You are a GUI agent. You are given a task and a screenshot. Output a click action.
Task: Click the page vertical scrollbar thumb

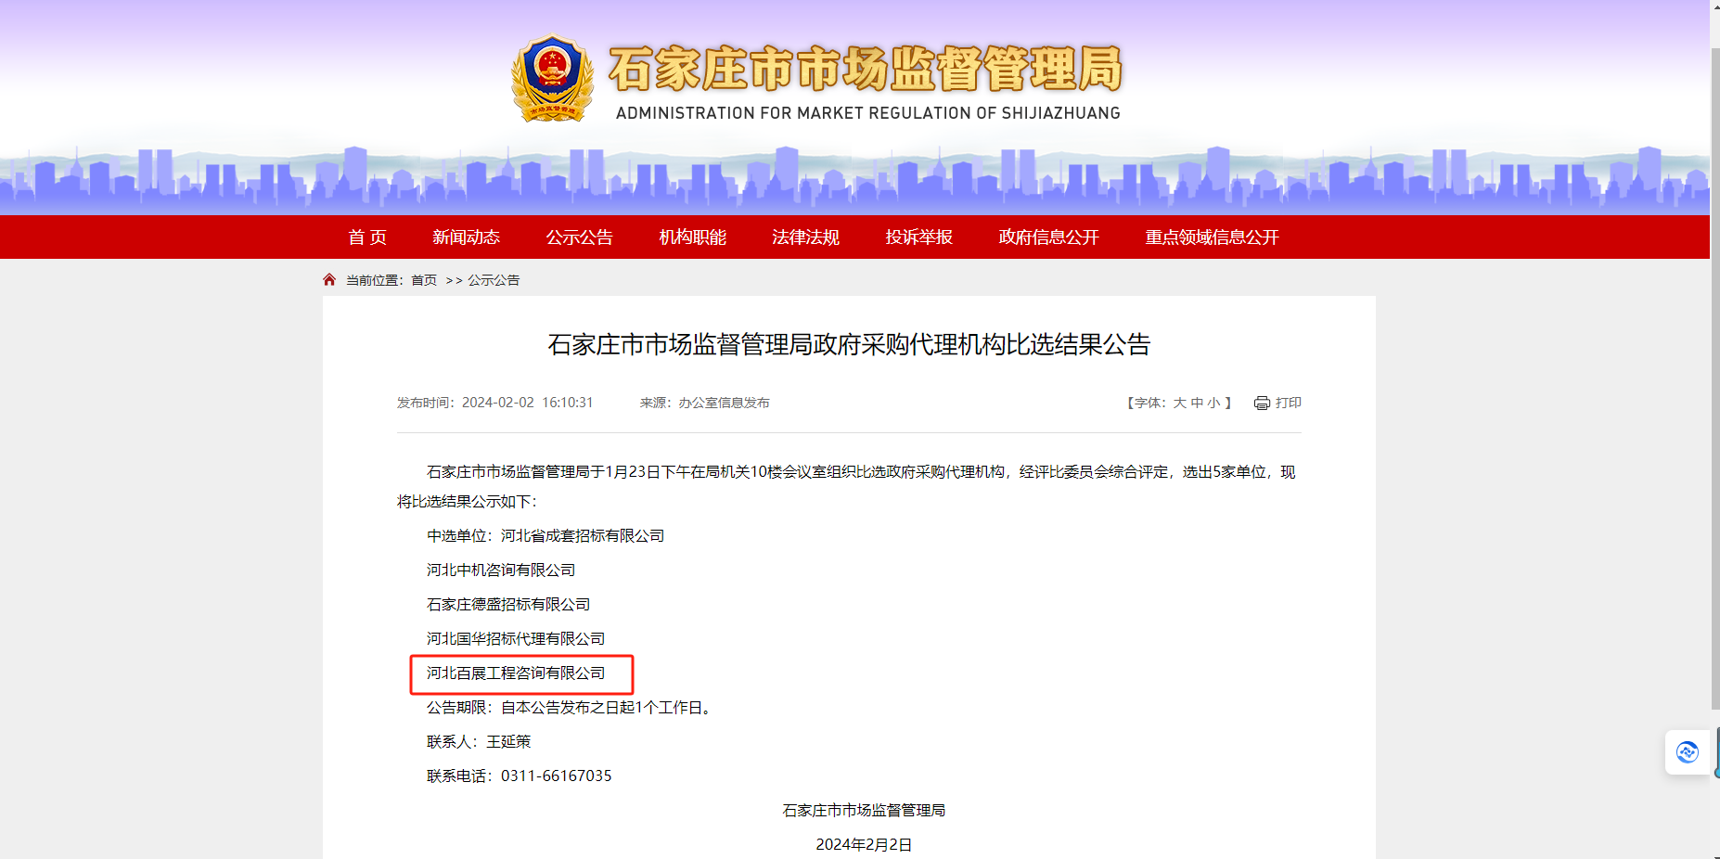tap(1715, 378)
